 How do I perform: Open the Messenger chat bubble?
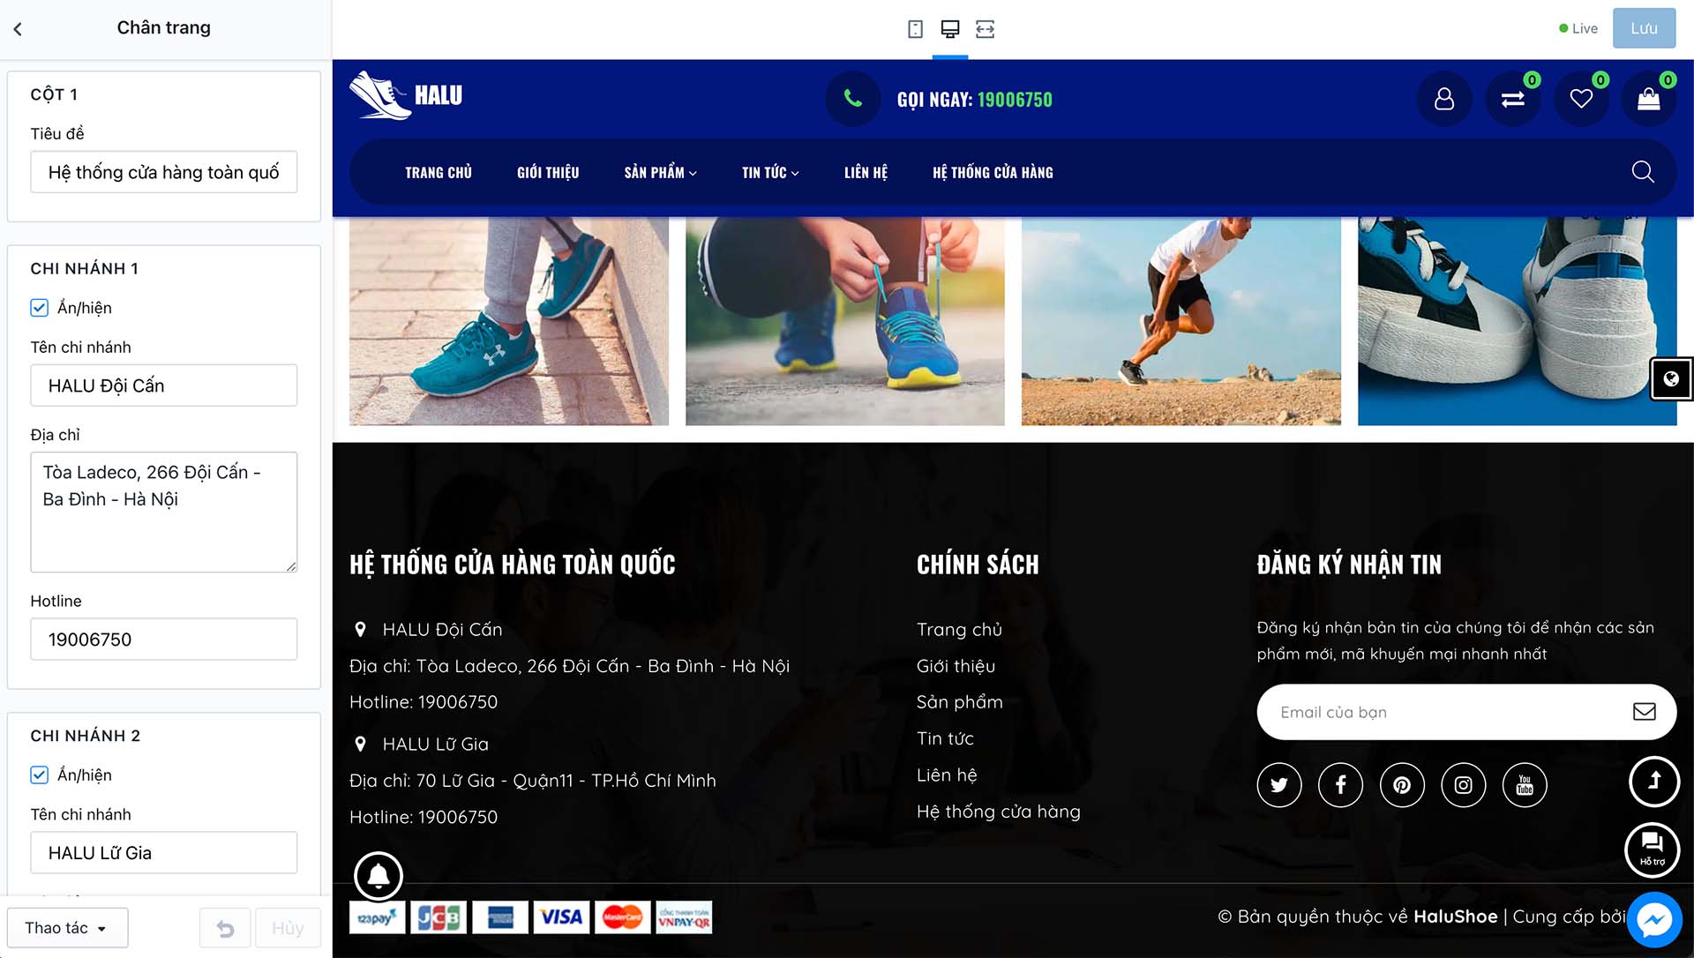click(x=1654, y=921)
